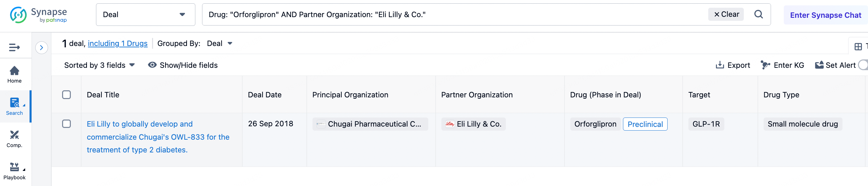Click the magnifier search icon in query bar
This screenshot has width=868, height=186.
coord(758,14)
